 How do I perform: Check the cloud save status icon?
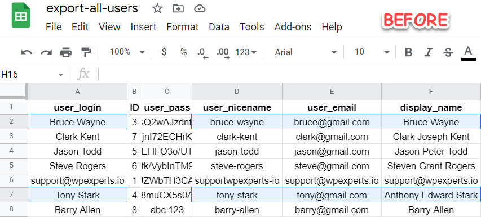point(200,8)
